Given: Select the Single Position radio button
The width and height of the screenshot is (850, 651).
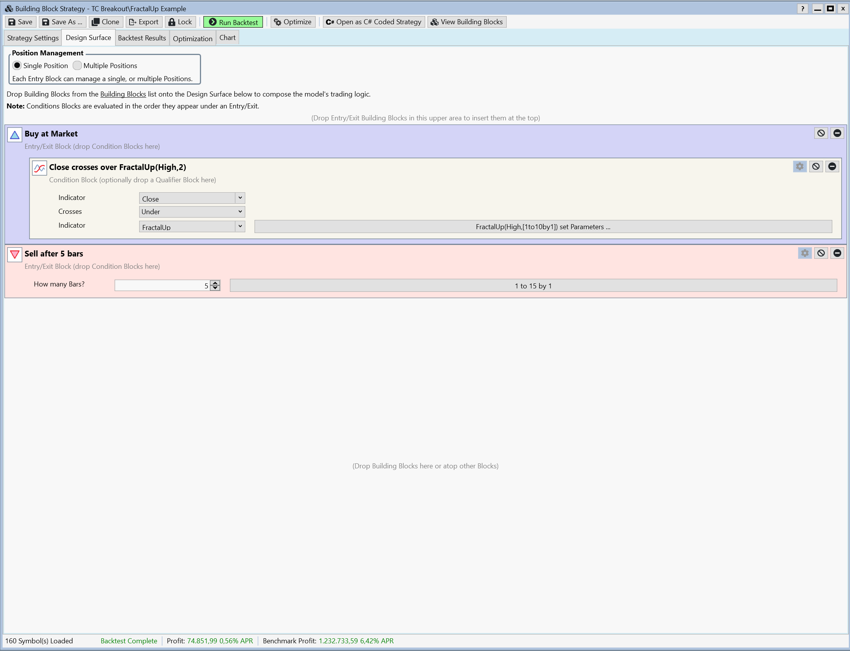Looking at the screenshot, I should coord(17,65).
